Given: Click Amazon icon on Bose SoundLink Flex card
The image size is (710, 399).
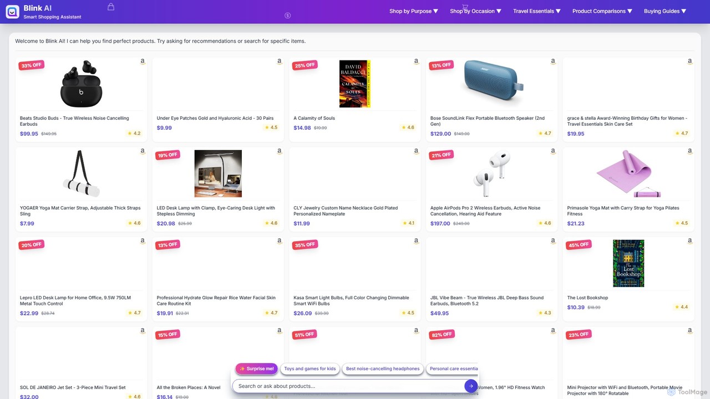Looking at the screenshot, I should point(553,62).
